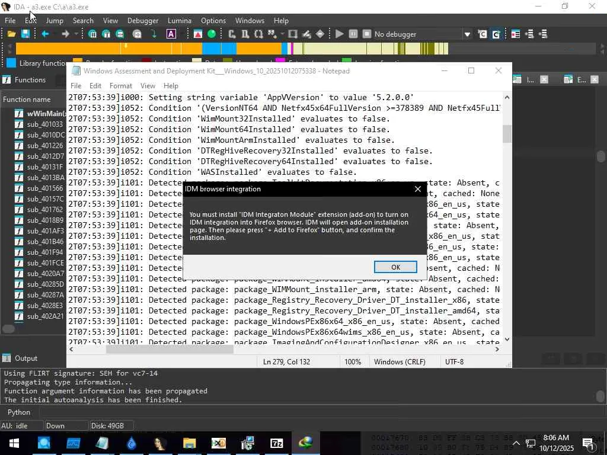
Task: Select sub_40131F in the Functions list
Action: pyautogui.click(x=40, y=166)
